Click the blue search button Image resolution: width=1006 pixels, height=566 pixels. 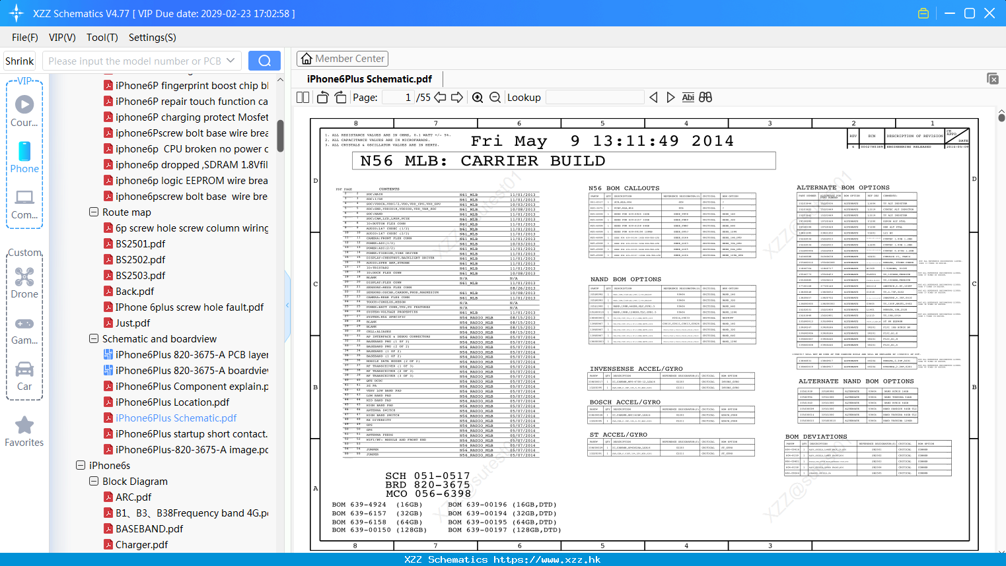click(264, 61)
